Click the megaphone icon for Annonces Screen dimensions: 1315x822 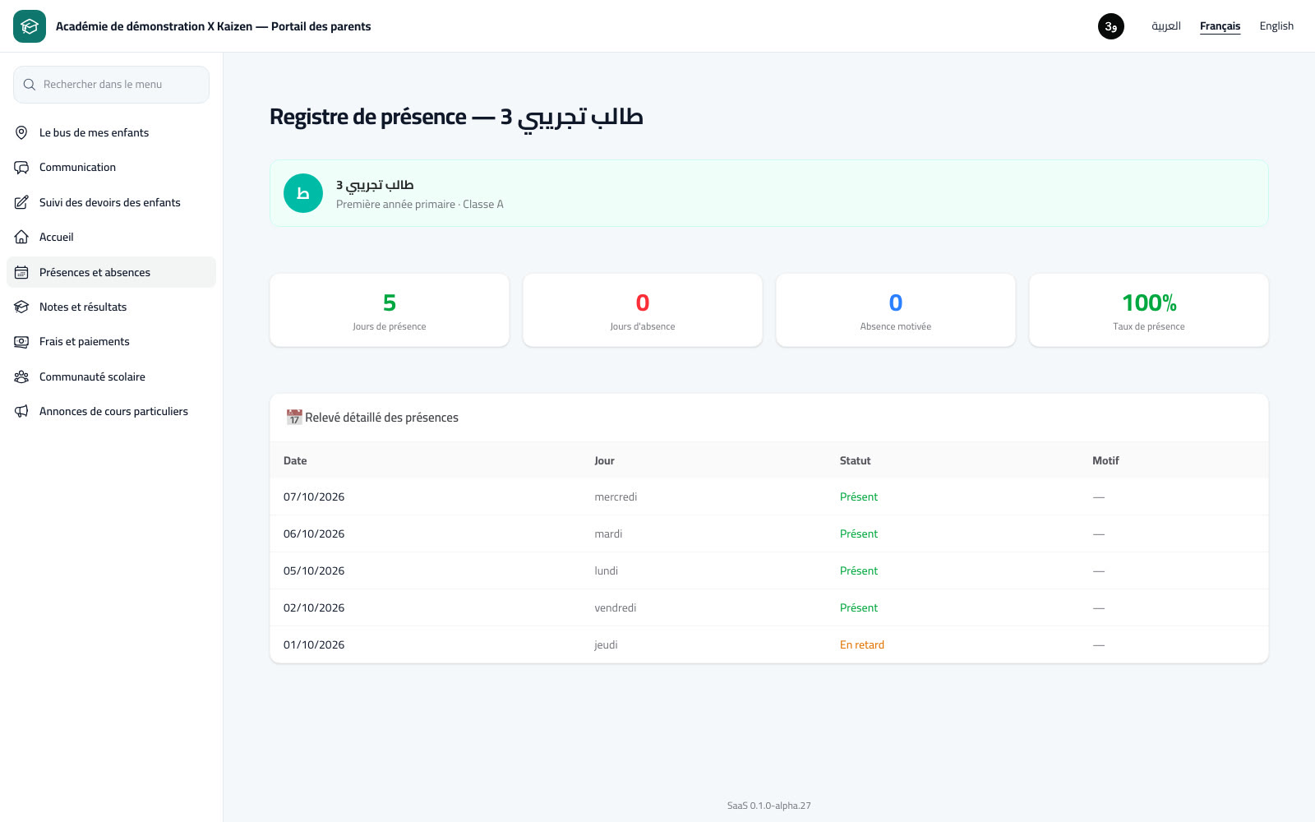(x=21, y=412)
